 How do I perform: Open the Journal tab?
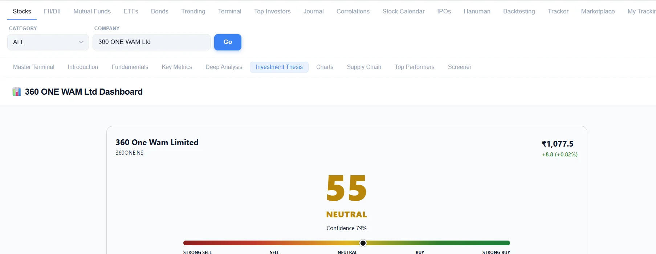click(x=313, y=11)
